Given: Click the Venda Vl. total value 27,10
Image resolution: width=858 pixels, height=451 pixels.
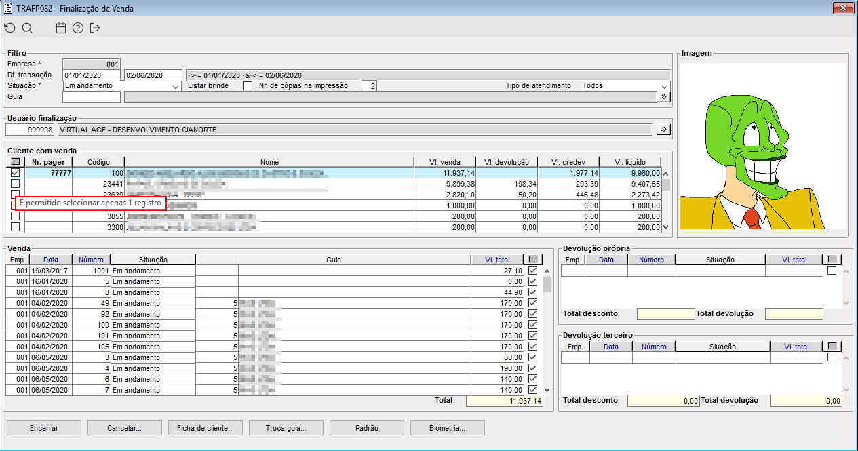Looking at the screenshot, I should 499,271.
